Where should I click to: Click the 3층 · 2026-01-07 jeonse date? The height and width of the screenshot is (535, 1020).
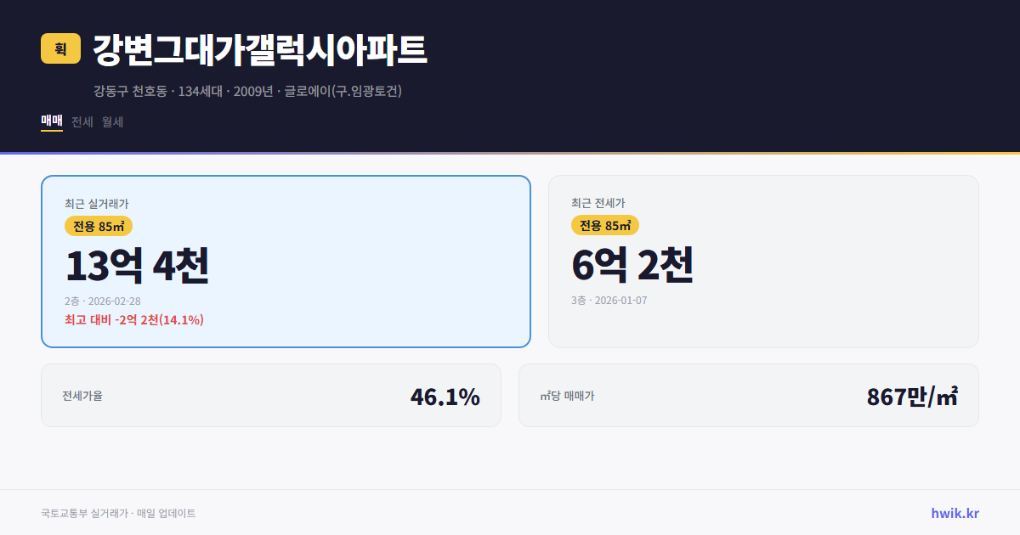point(610,300)
